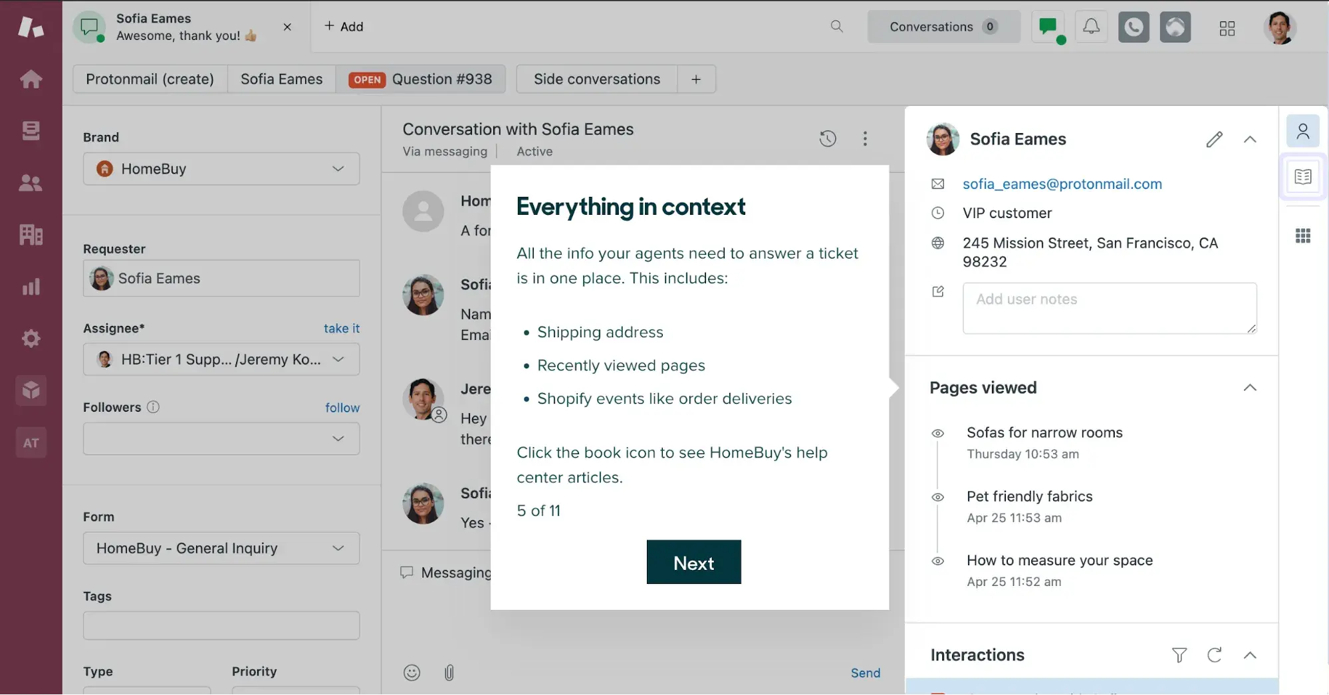
Task: Expand the Brand HomeBuy dropdown
Action: (221, 169)
